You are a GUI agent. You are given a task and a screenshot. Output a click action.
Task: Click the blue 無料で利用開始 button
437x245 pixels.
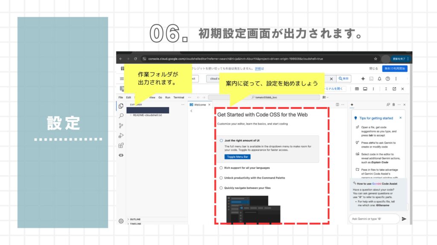click(x=395, y=68)
